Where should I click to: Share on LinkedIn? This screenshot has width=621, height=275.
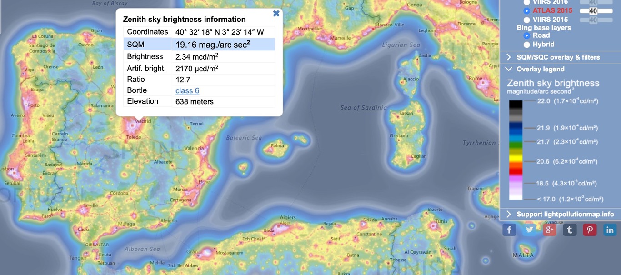tap(610, 230)
